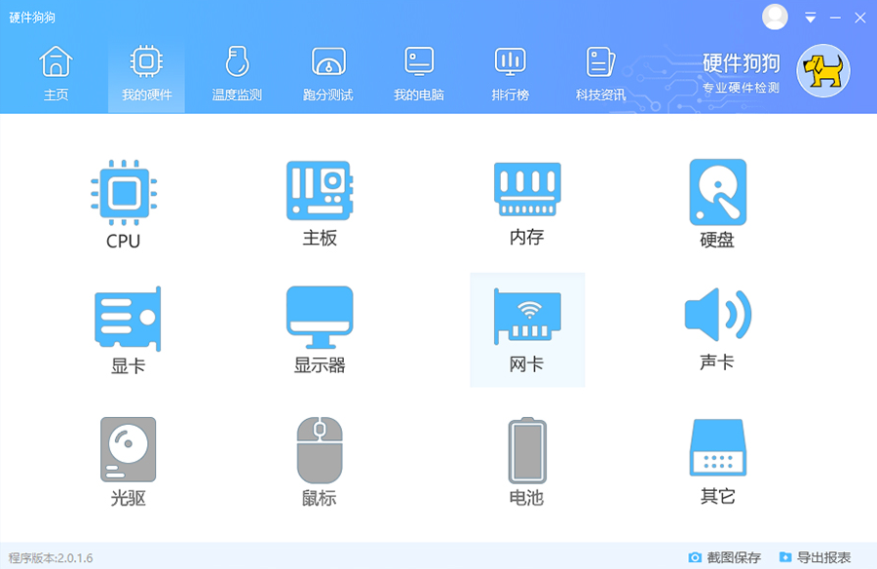
Task: Switch to the 排行榜 ranking tab
Action: pos(510,74)
